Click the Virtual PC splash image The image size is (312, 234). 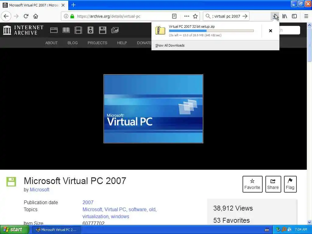click(x=154, y=109)
